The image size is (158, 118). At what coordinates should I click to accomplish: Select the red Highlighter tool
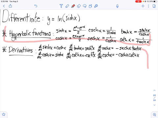[73, 6]
